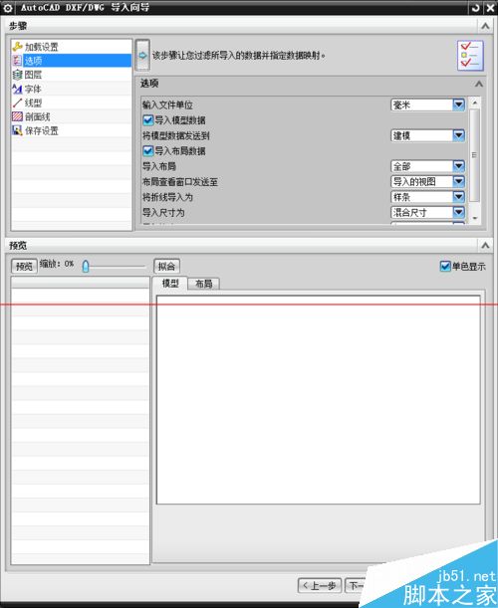Click the 将折线导入为 label

pyautogui.click(x=167, y=197)
